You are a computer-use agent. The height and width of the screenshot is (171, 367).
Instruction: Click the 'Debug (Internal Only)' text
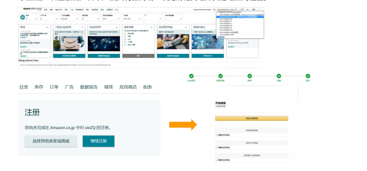[29, 60]
